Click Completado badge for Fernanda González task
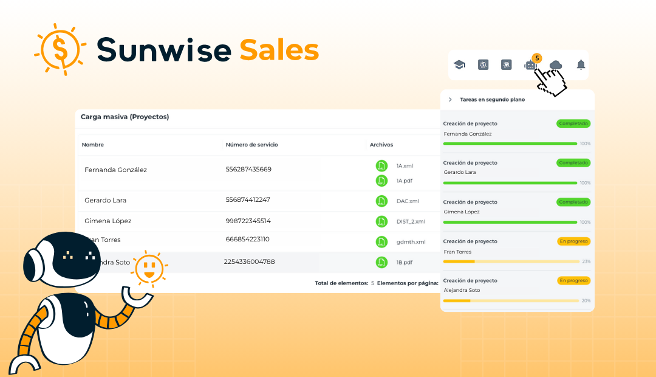The height and width of the screenshot is (377, 656). pos(573,123)
